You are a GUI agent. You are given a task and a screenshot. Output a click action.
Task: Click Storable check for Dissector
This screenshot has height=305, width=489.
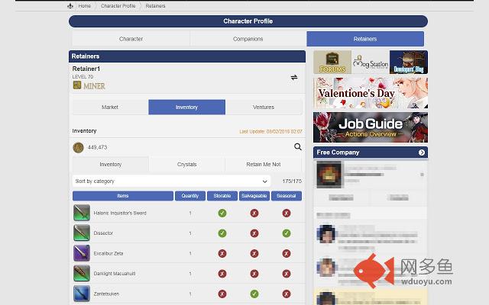coord(222,233)
